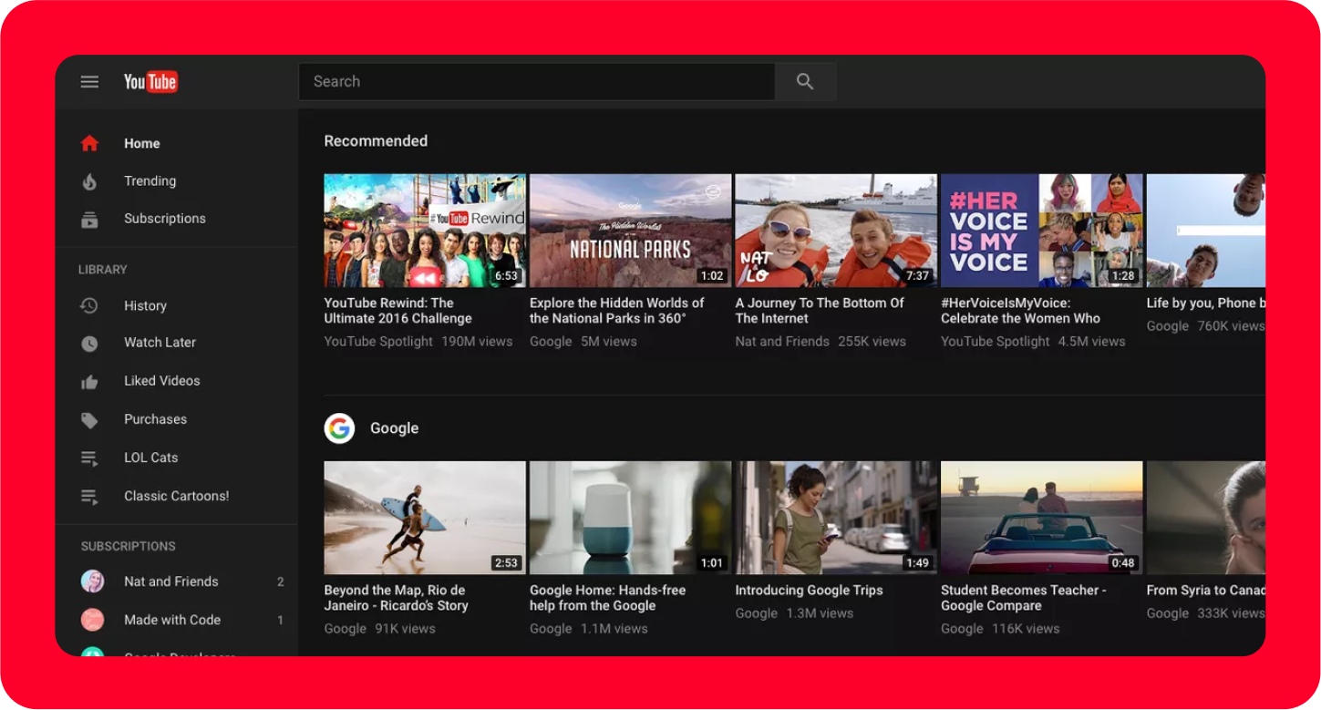Open the Classic Cartoons! playlist

177,497
